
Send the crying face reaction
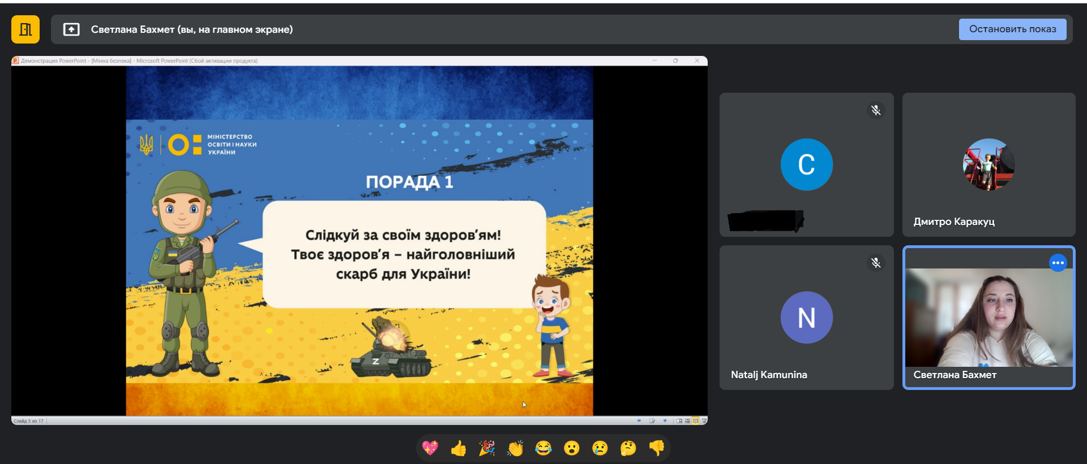point(600,448)
